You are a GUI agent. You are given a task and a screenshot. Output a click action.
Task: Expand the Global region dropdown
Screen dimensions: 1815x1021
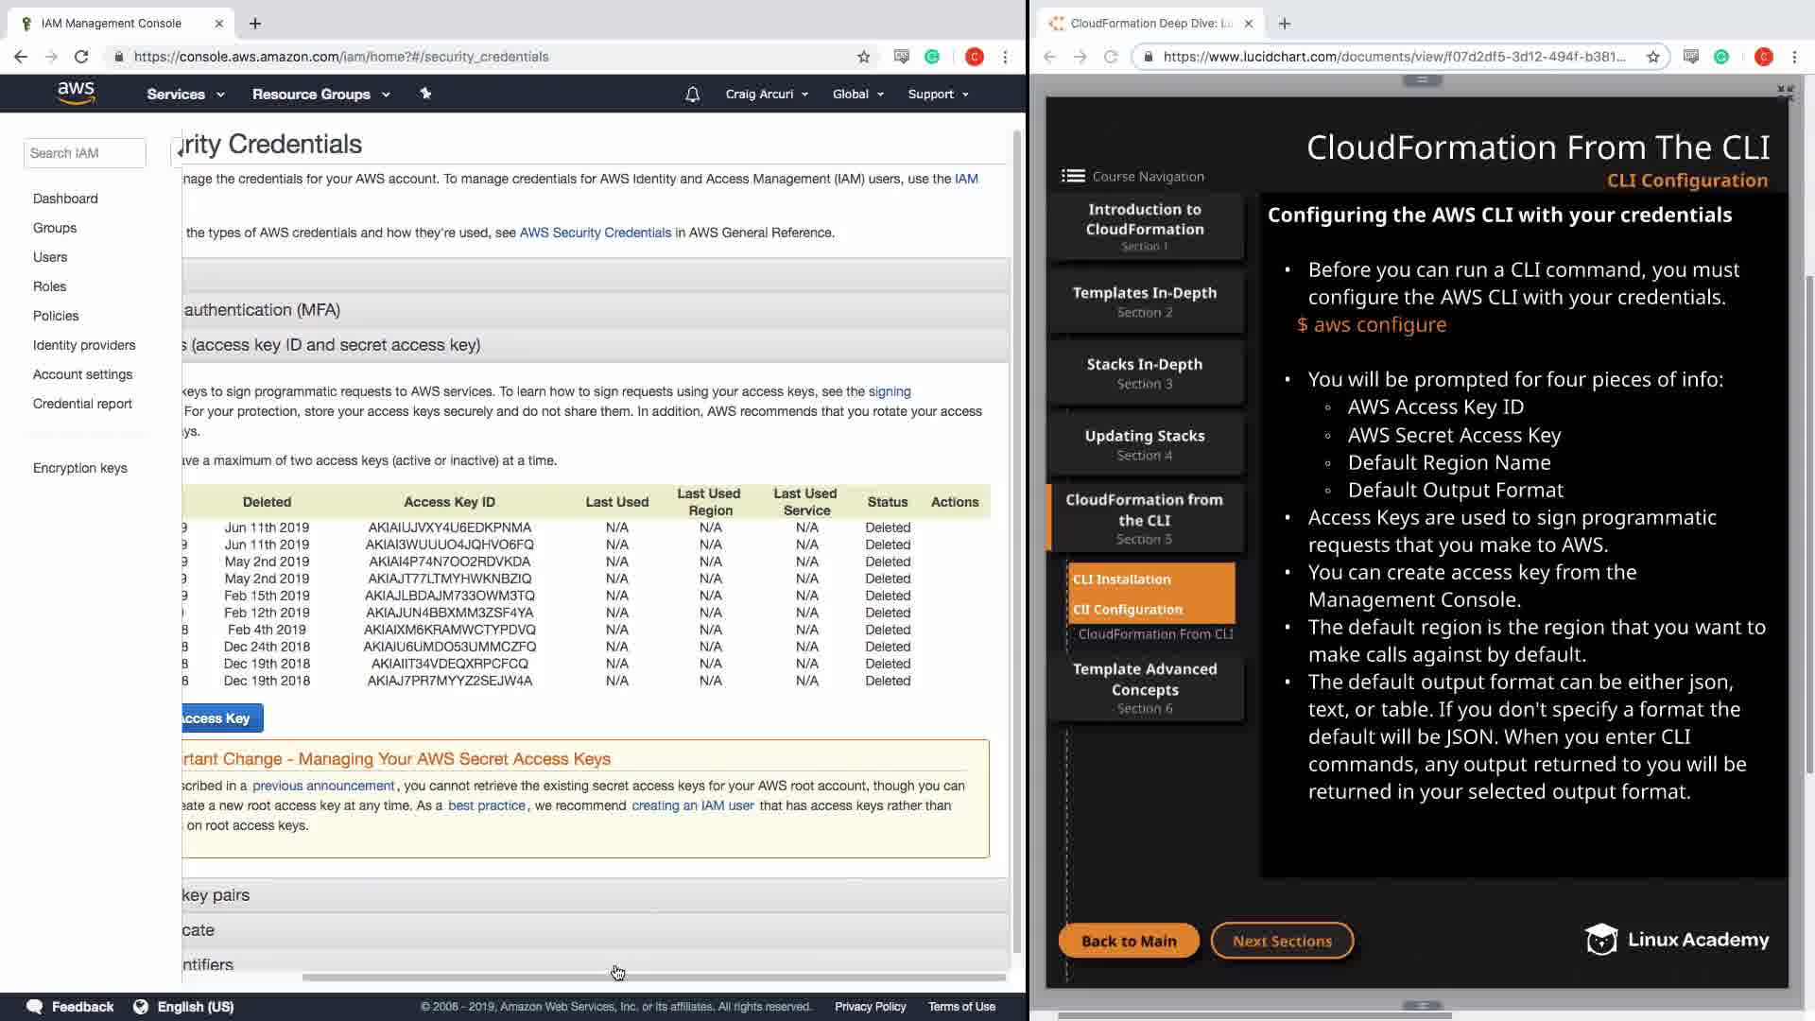click(857, 95)
